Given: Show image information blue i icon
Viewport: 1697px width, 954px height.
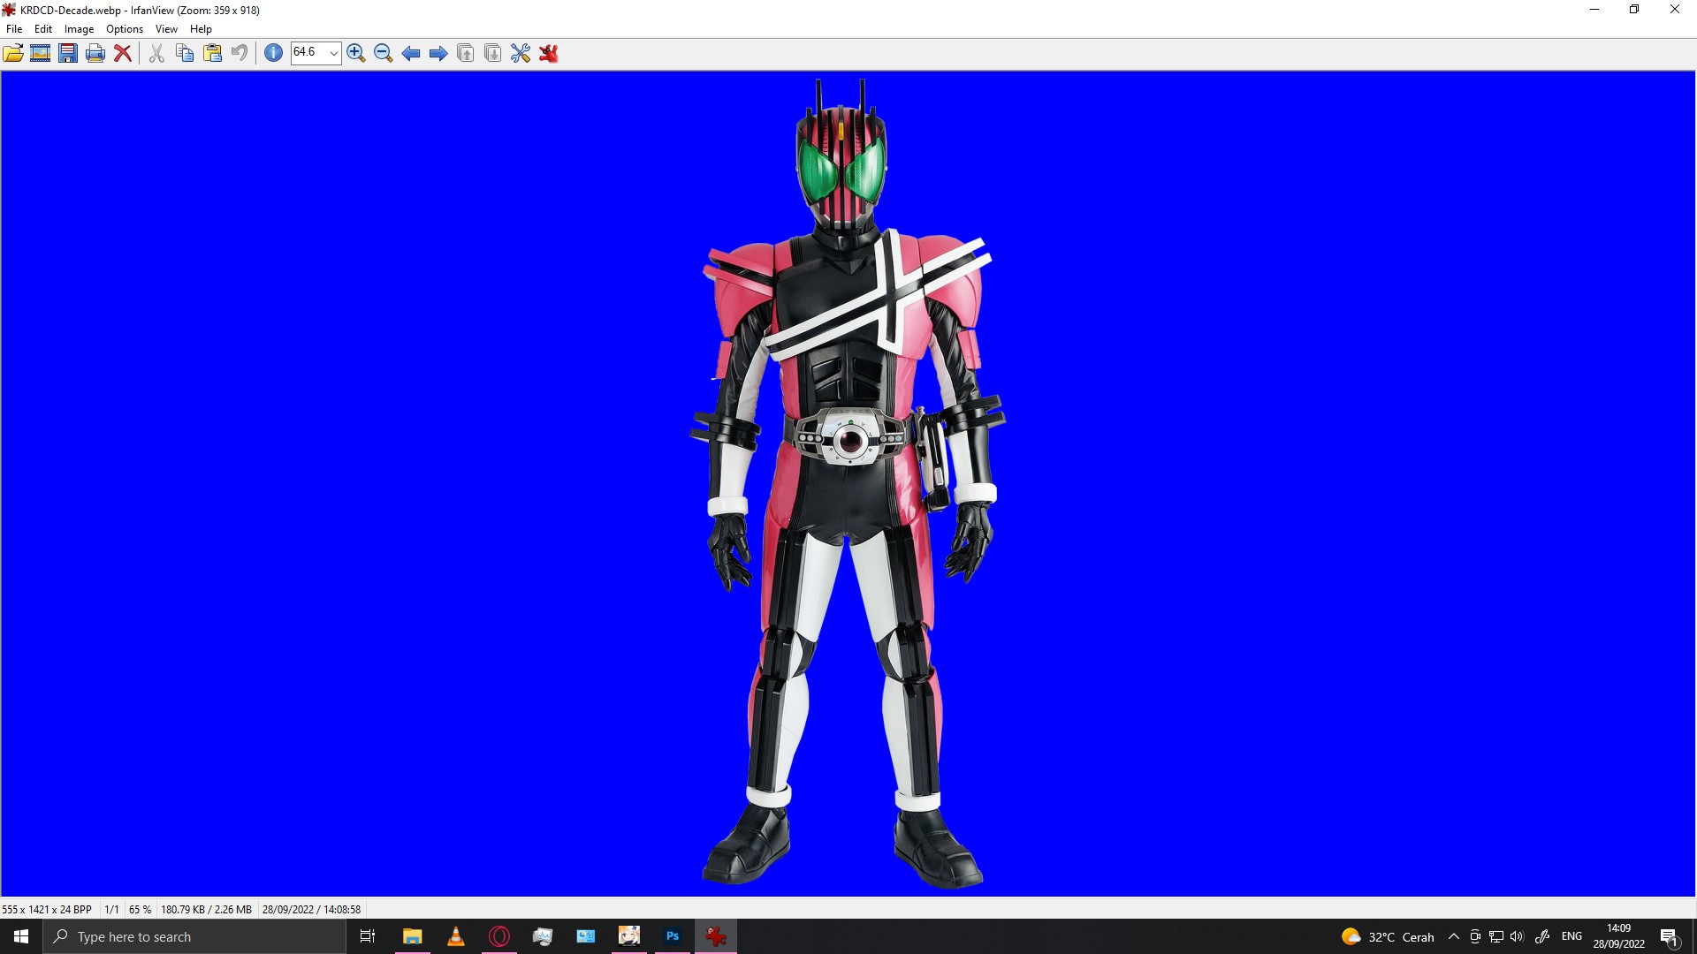Looking at the screenshot, I should (x=274, y=53).
